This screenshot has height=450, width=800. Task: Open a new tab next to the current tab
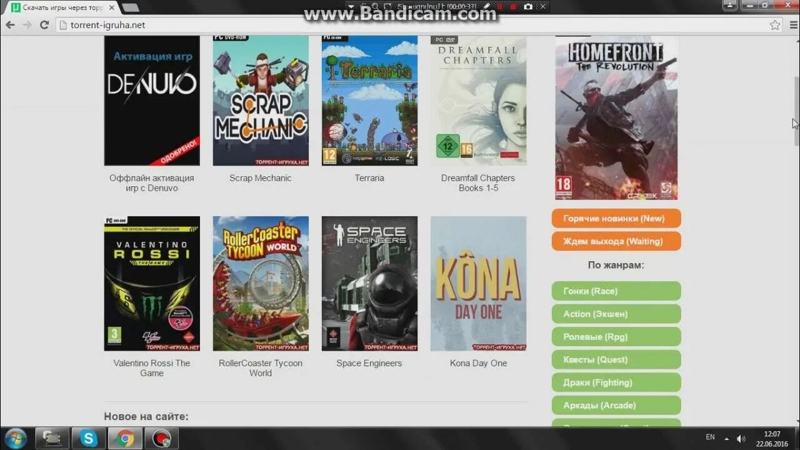pos(130,7)
